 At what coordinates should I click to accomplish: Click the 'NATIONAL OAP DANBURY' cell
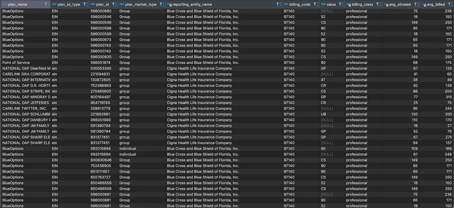pos(26,120)
